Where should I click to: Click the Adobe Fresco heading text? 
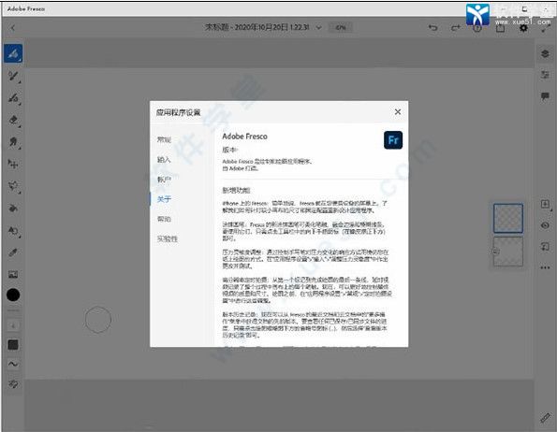click(x=244, y=137)
